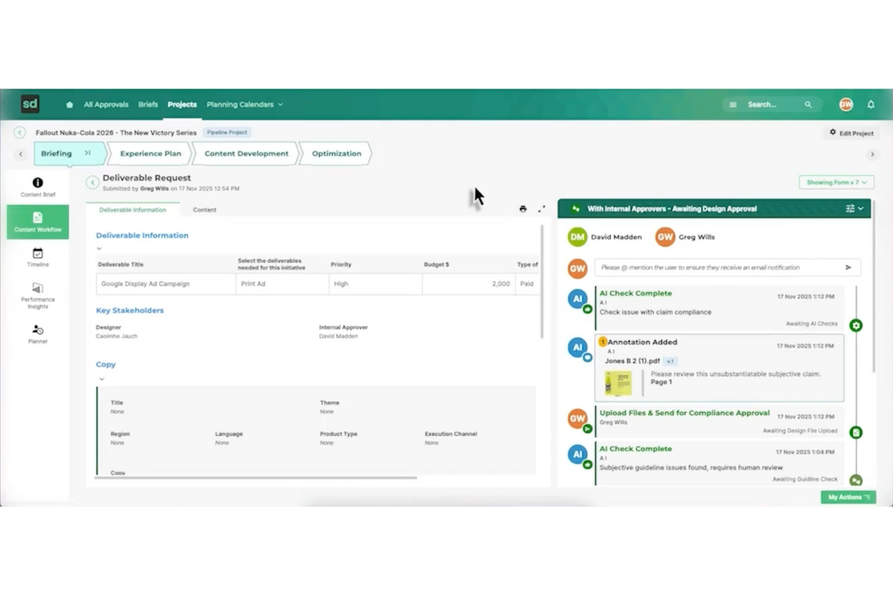Click the Edit Project button
The height and width of the screenshot is (595, 893).
[x=851, y=133]
